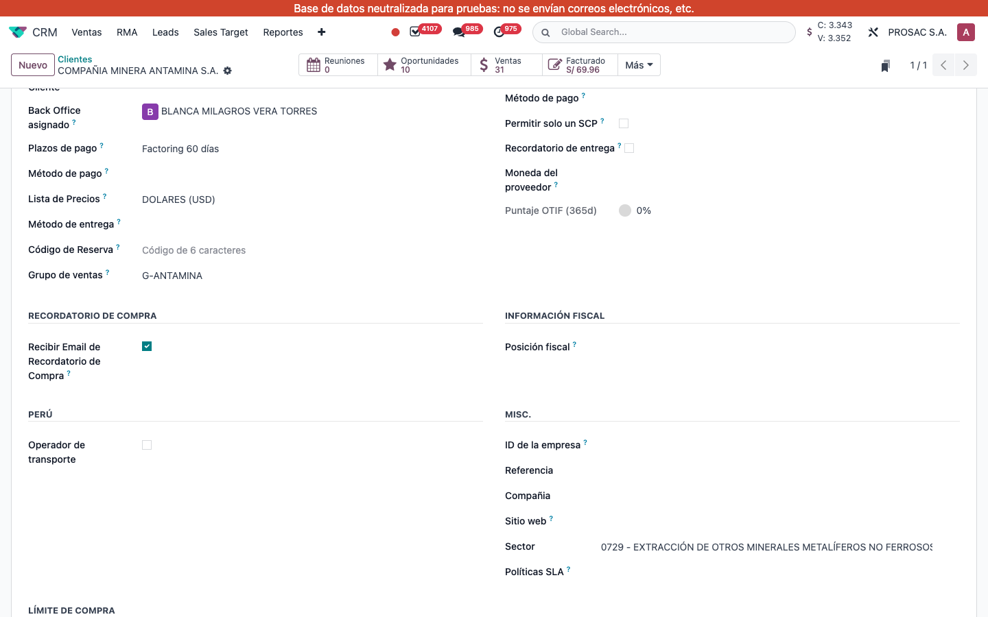988x617 pixels.
Task: Open the user avatar menu
Action: [x=966, y=32]
